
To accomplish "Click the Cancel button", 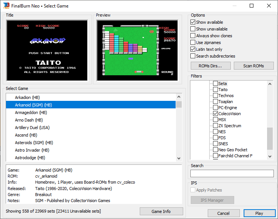I will 224,213.
